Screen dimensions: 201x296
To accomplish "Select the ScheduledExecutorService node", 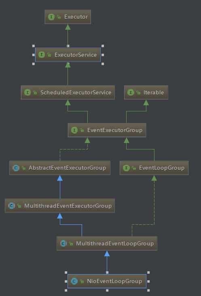I will coord(68,92).
